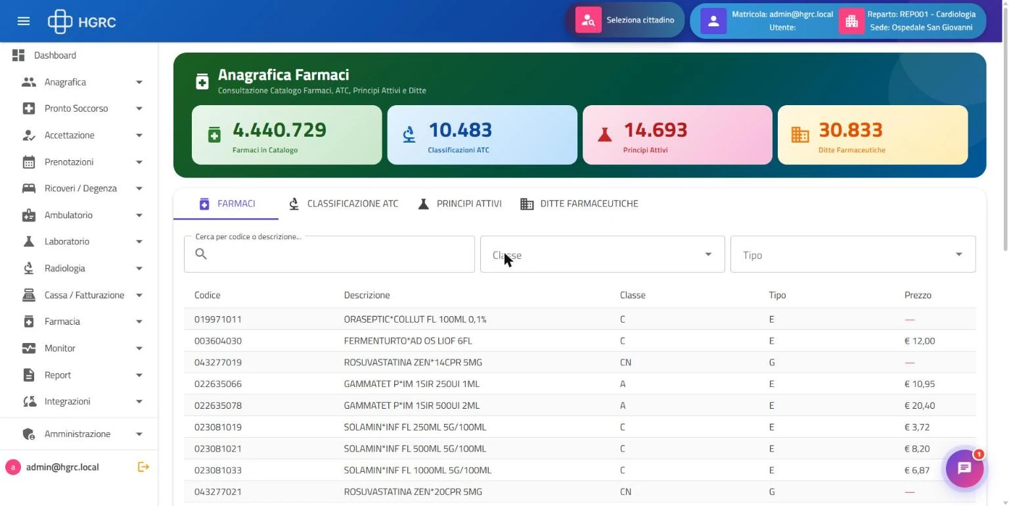Click the Monitor heartbeat icon
The height and width of the screenshot is (506, 1009).
[29, 348]
